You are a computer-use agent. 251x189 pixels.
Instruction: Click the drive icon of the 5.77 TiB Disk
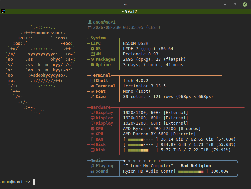pyautogui.click(x=92, y=150)
